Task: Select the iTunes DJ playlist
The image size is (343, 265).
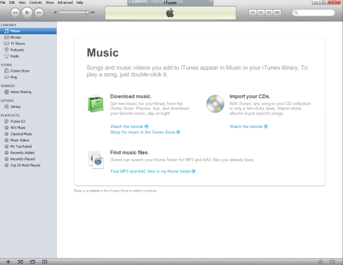Action: tap(28, 122)
